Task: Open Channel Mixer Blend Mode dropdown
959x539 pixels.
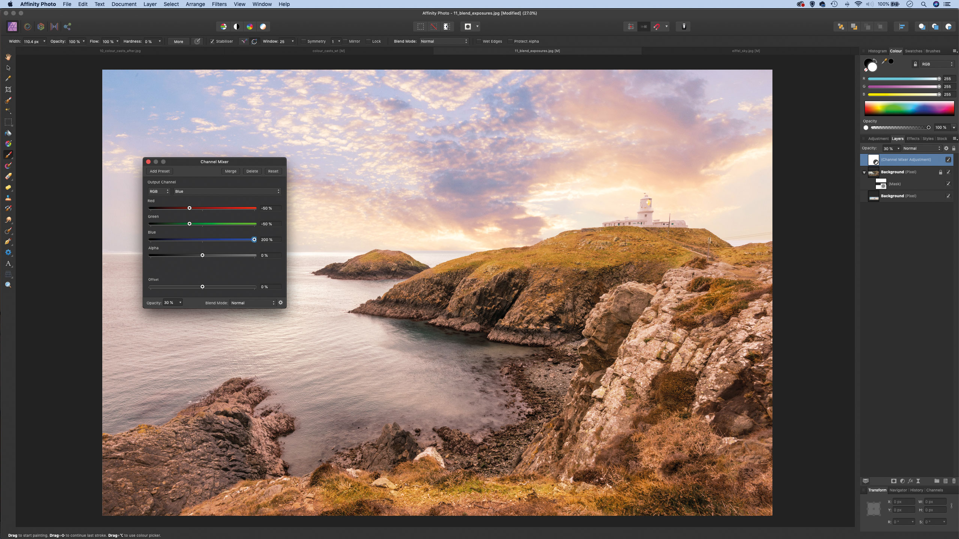Action: coord(253,303)
